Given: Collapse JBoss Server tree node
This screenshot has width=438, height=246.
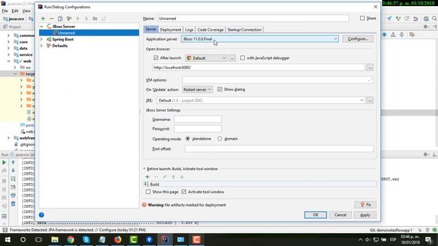Looking at the screenshot, I should click(x=42, y=27).
